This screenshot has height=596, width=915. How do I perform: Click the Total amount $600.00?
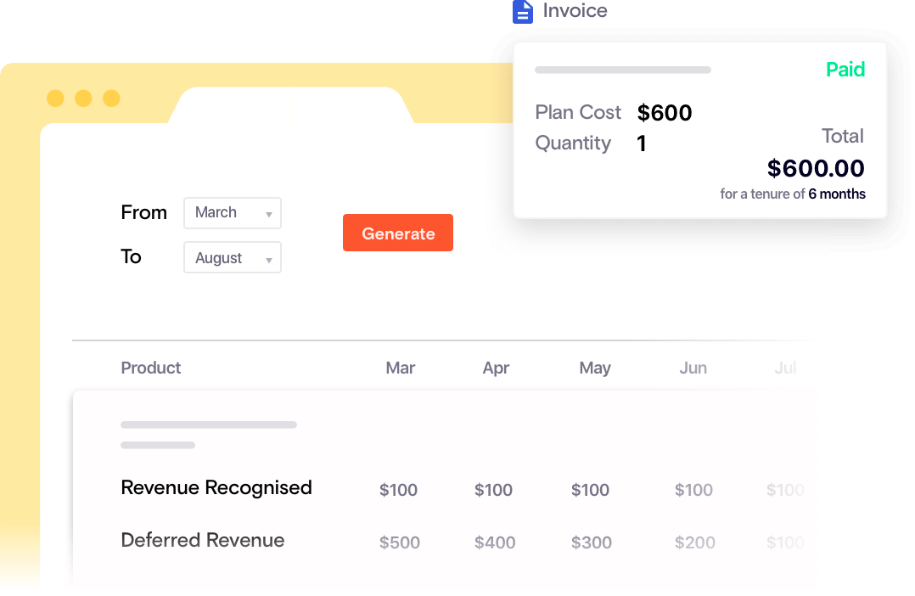tap(816, 168)
